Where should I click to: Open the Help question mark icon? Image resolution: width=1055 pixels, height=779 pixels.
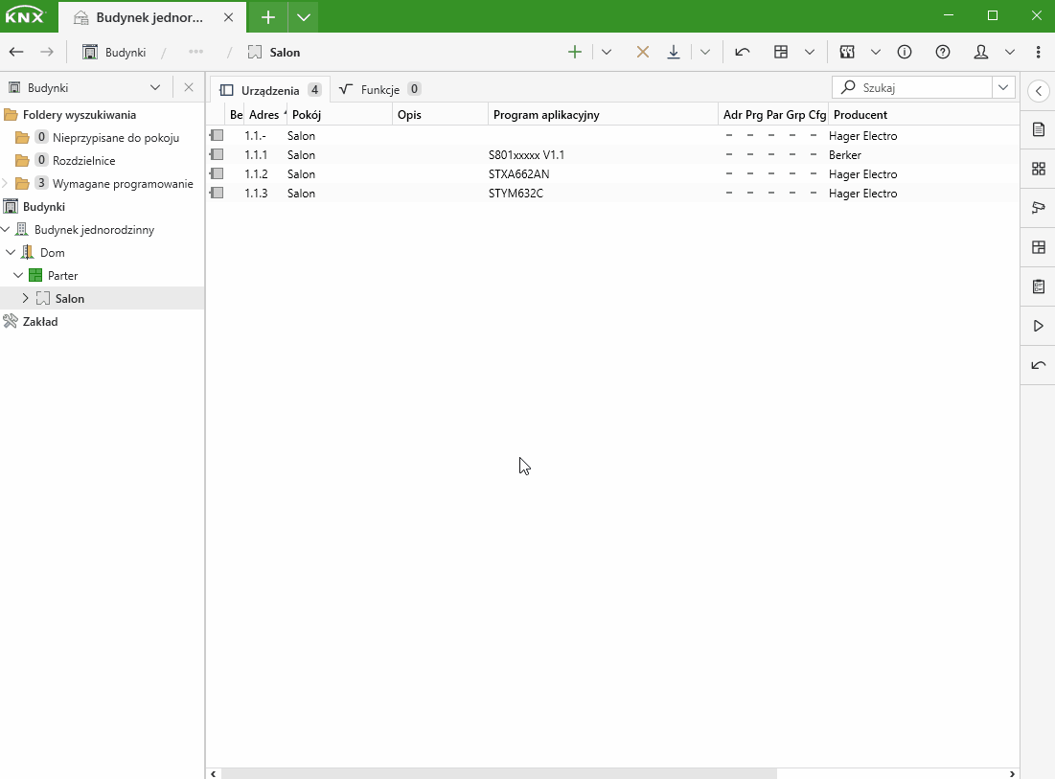click(x=943, y=53)
